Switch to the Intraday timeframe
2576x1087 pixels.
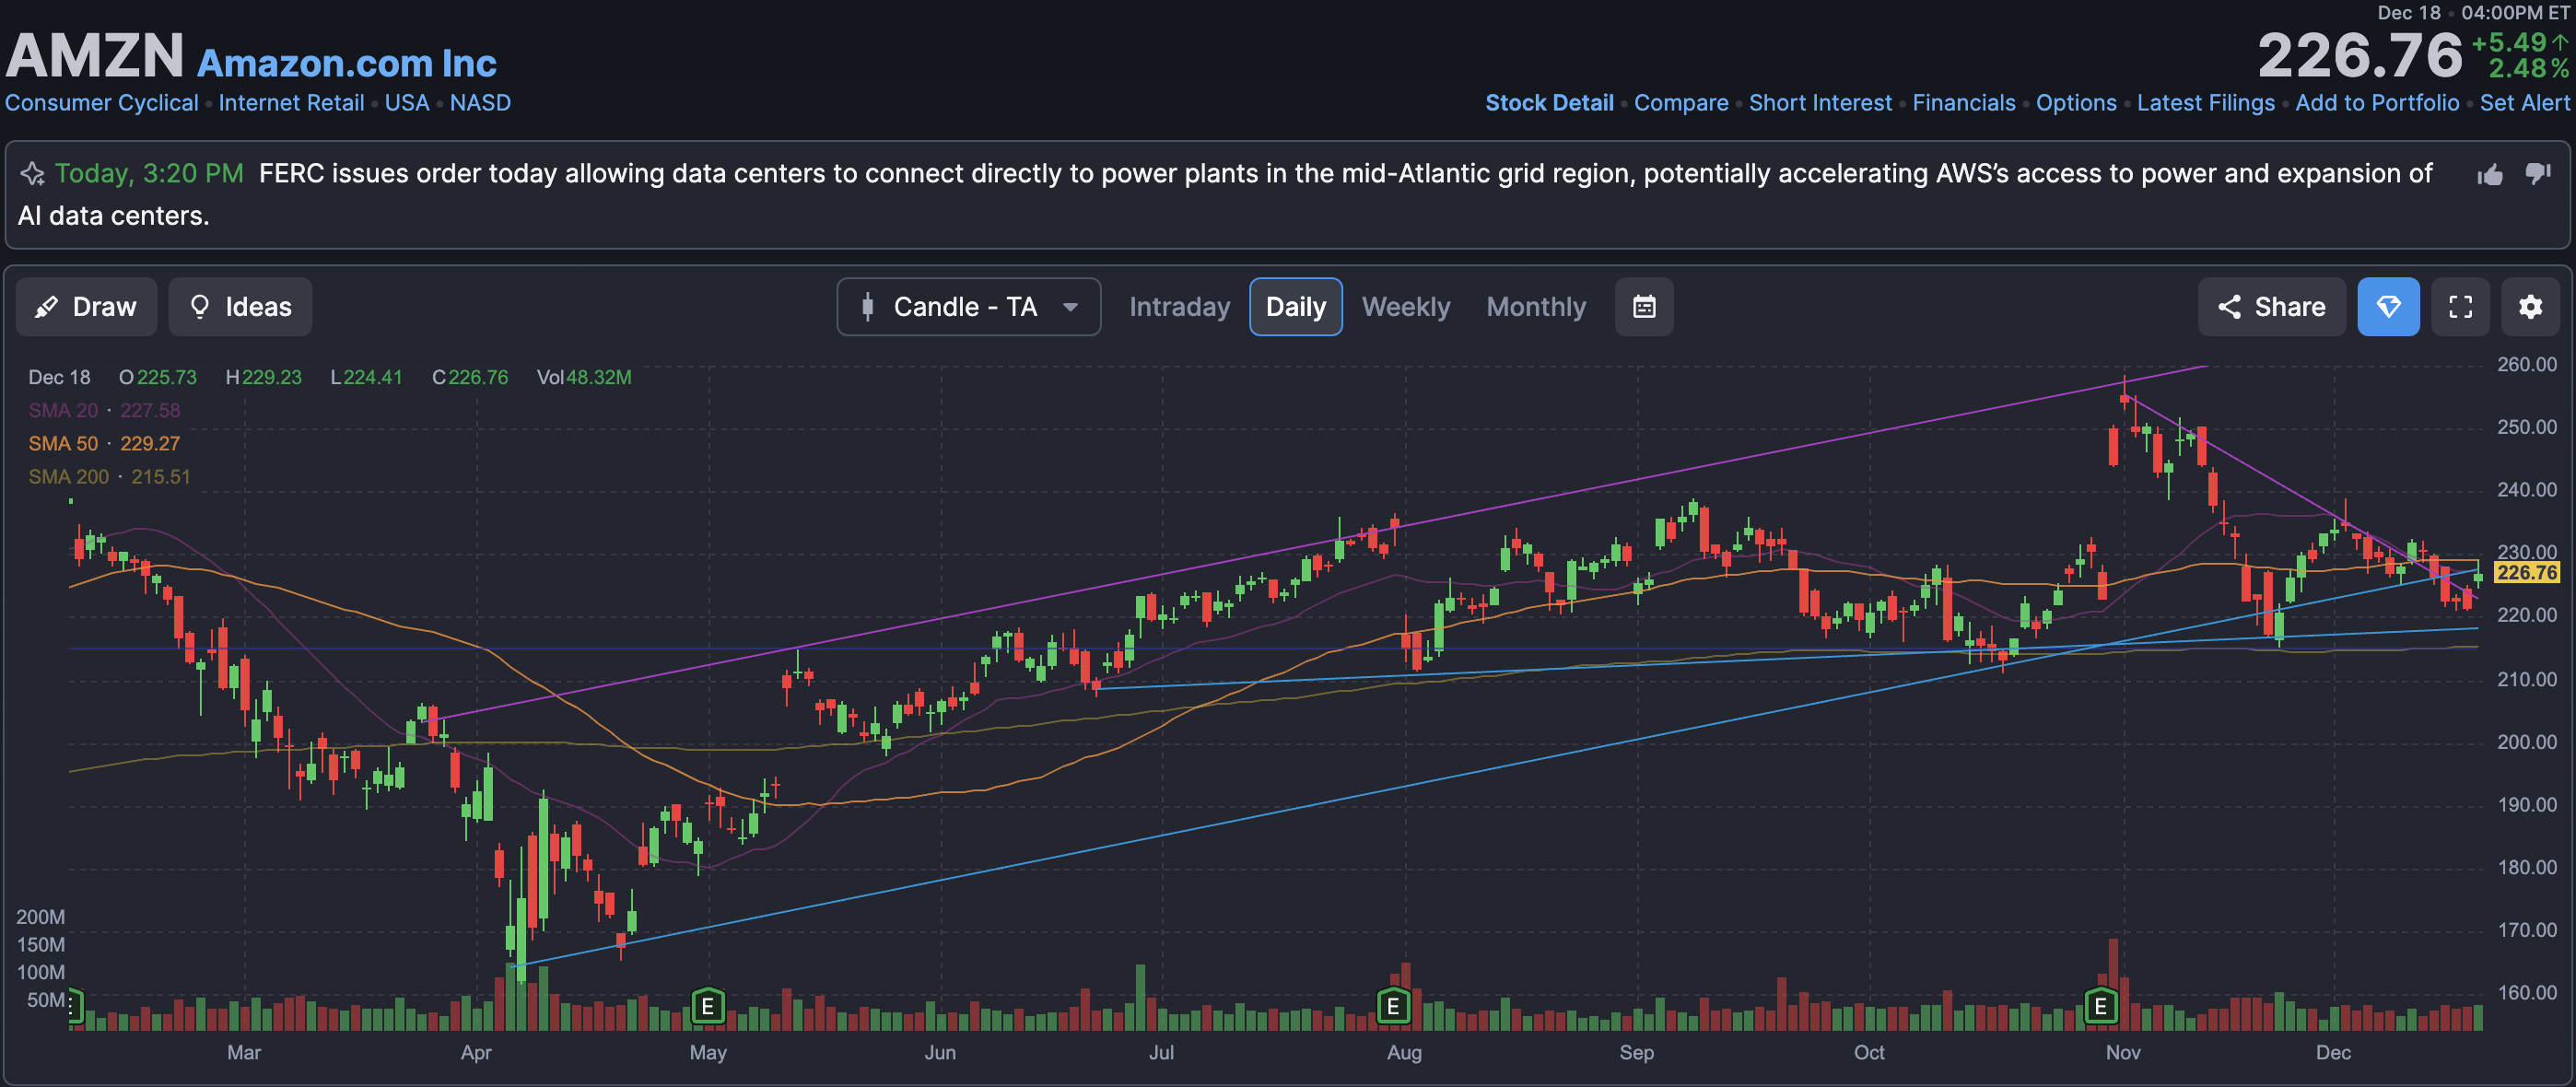1179,307
